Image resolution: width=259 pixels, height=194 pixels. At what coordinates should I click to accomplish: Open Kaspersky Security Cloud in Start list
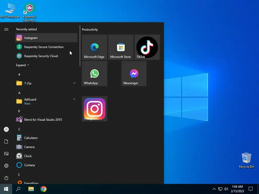coord(46,56)
